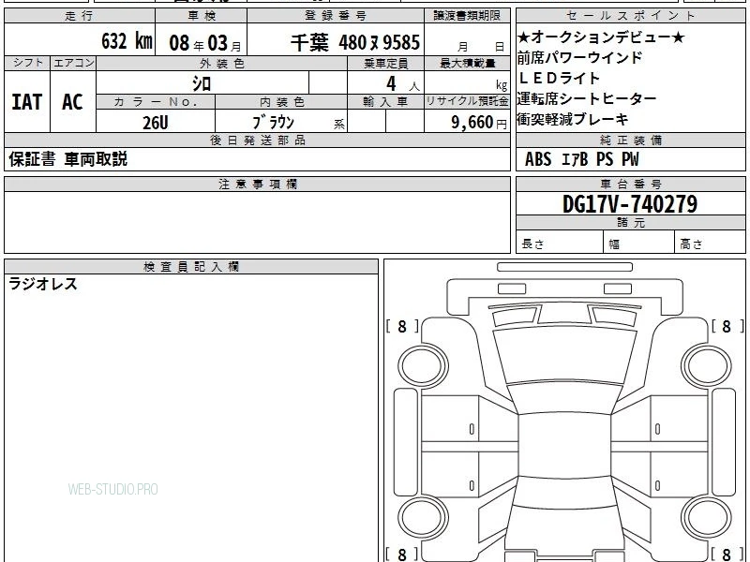
Task: Select ABS equipment entry
Action: [x=538, y=159]
